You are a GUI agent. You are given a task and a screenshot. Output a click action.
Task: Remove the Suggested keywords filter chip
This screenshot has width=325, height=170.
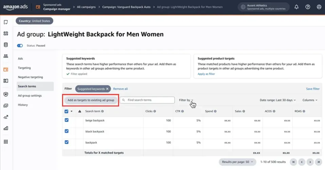point(107,89)
